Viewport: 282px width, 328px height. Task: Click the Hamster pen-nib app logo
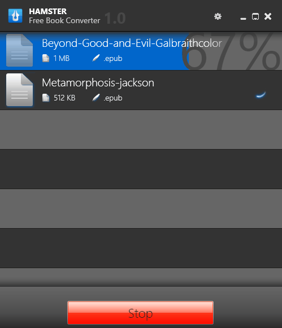[x=15, y=16]
